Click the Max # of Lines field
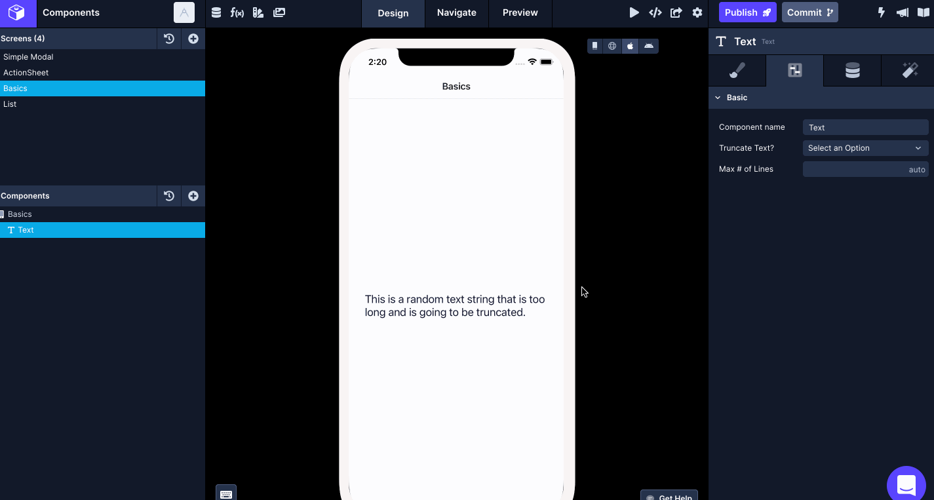This screenshot has height=500, width=934. 865,169
